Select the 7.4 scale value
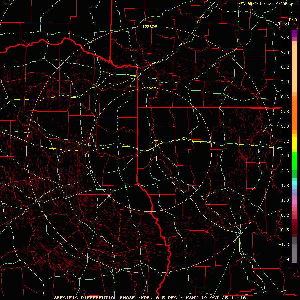Screen dimensions: 300x300 285,82
